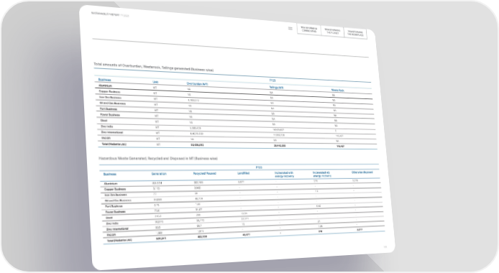Select the Tailings (MT) column header
This screenshot has width=499, height=273.
(276, 88)
